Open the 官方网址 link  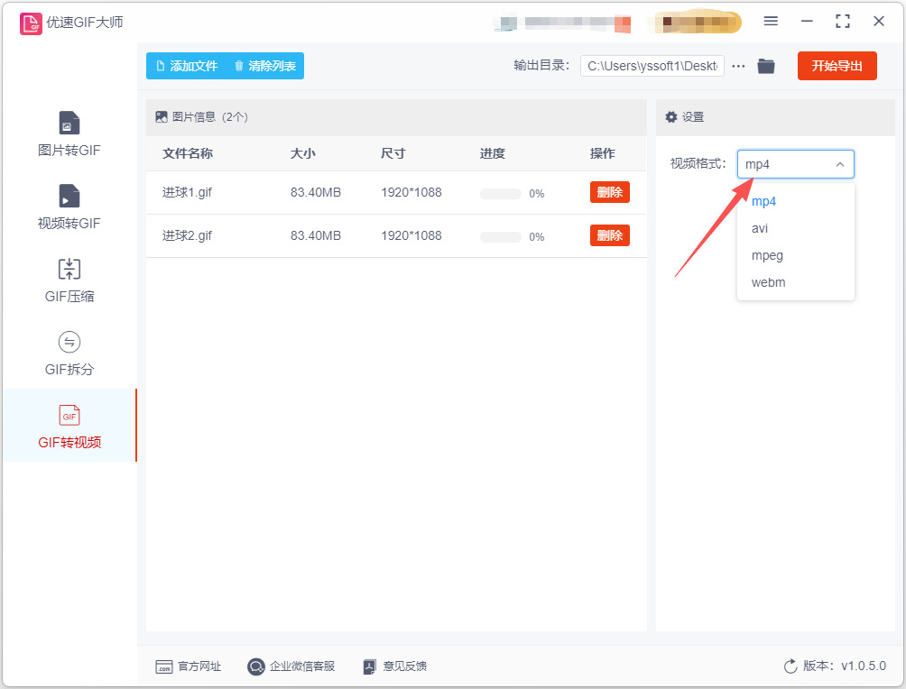[x=189, y=666]
